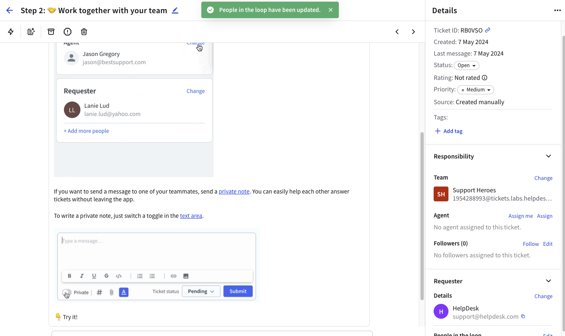Delete the ticket with the trash icon
Image resolution: width=565 pixels, height=336 pixels.
coord(84,32)
